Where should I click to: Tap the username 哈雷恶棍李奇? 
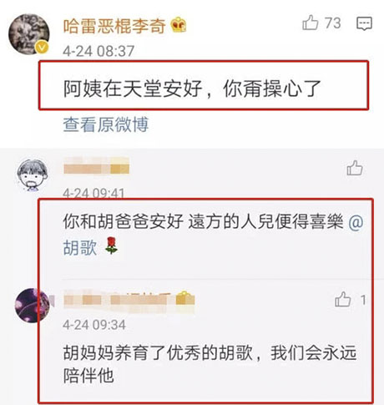pos(114,26)
